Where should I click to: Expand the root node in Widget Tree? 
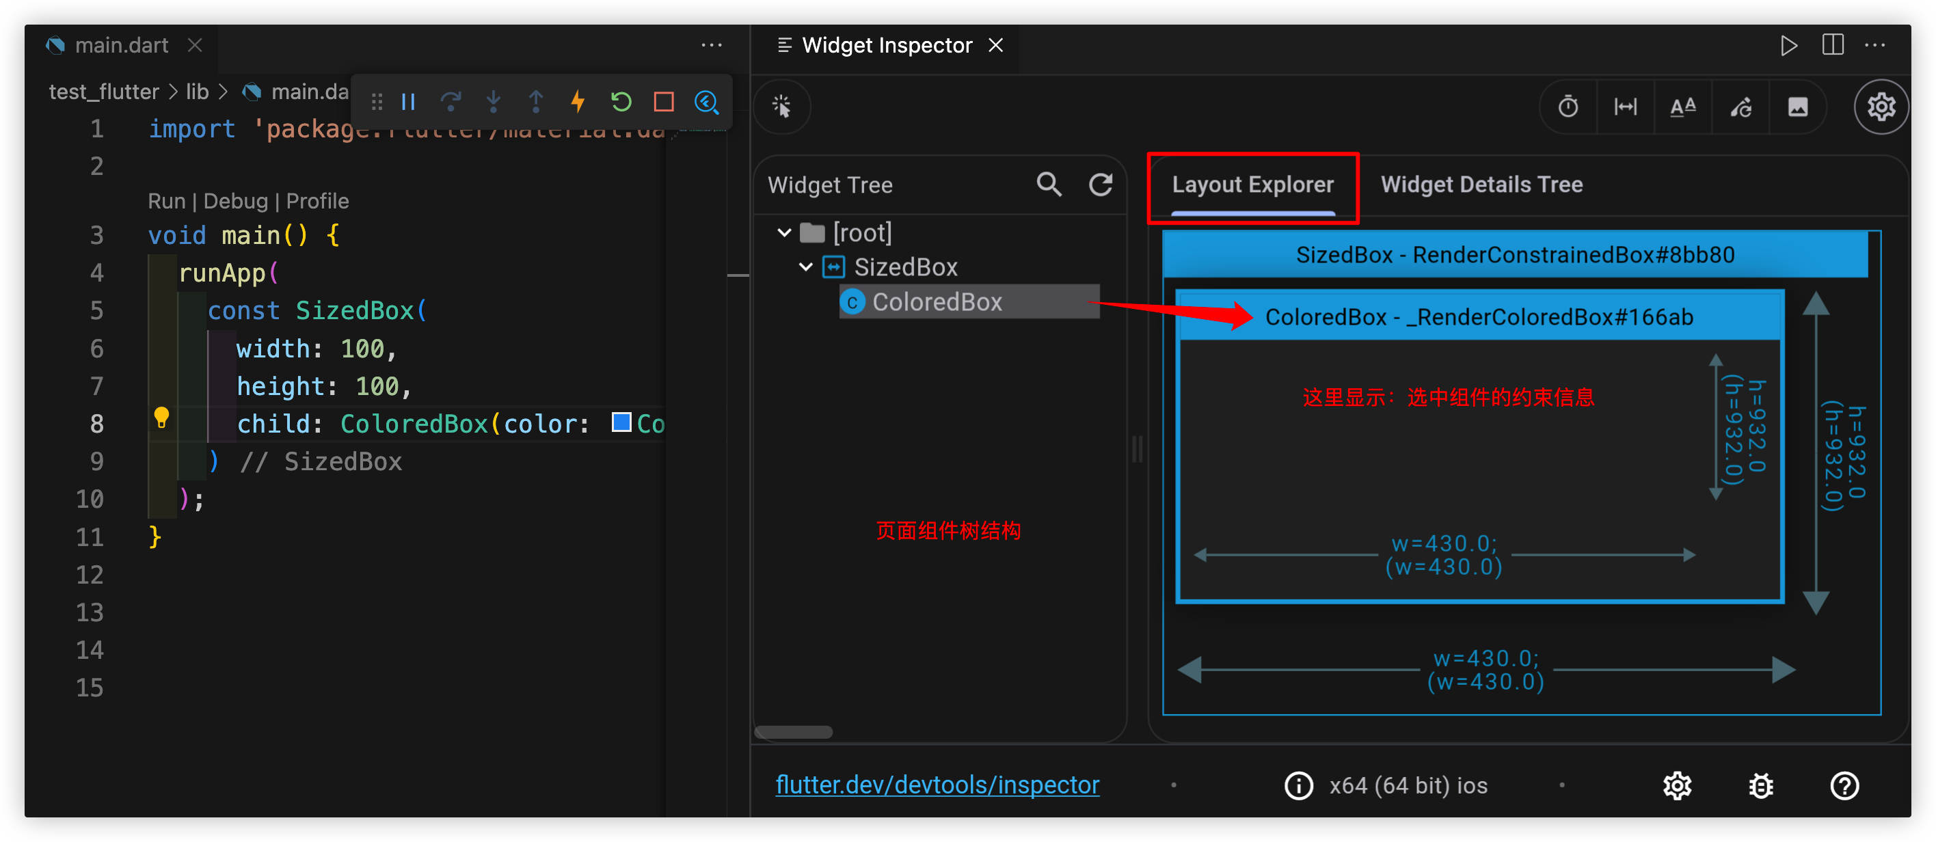pos(785,233)
